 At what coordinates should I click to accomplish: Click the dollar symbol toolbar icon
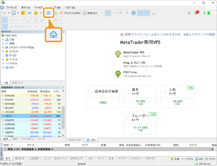23,13
